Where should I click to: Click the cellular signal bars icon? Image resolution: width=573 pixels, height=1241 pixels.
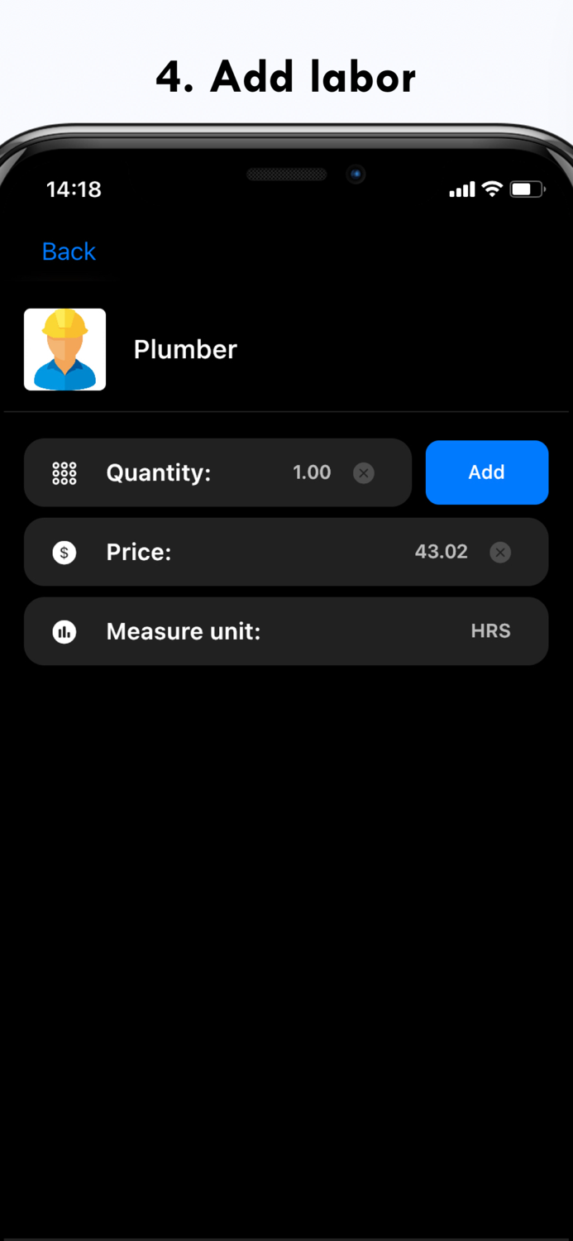pos(462,189)
